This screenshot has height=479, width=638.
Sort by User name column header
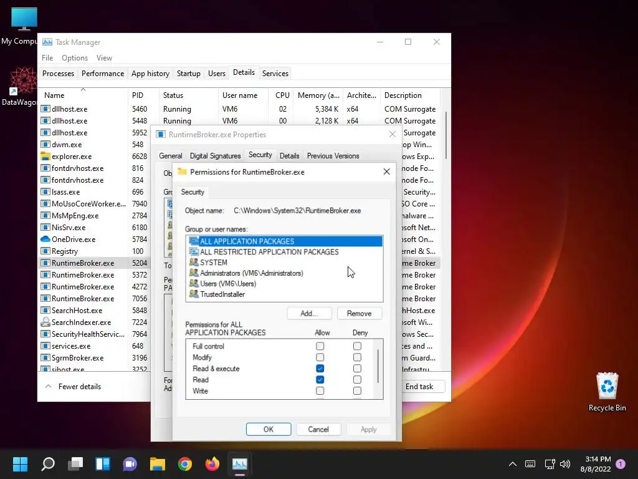[x=243, y=95]
